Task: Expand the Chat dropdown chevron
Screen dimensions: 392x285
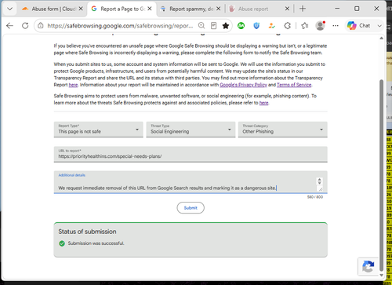Action: pos(379,26)
